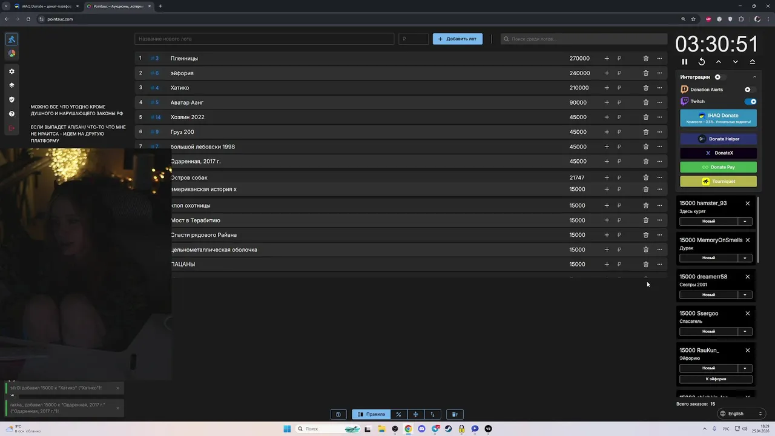Collapse the Интеграции panel

[x=754, y=77]
